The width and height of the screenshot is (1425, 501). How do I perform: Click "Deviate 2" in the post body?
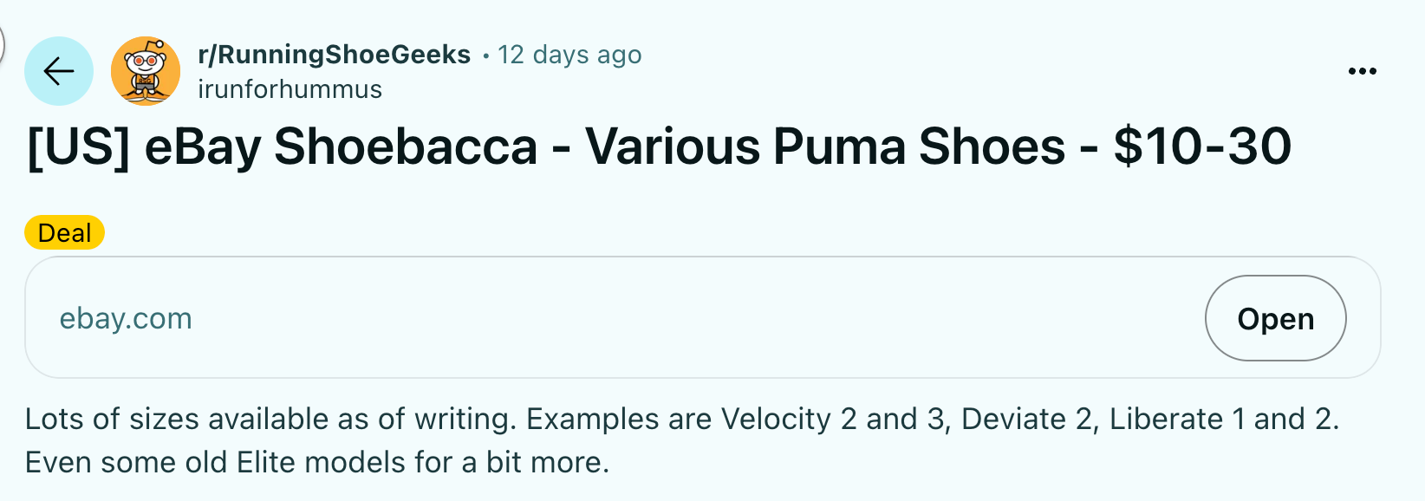tap(1025, 420)
